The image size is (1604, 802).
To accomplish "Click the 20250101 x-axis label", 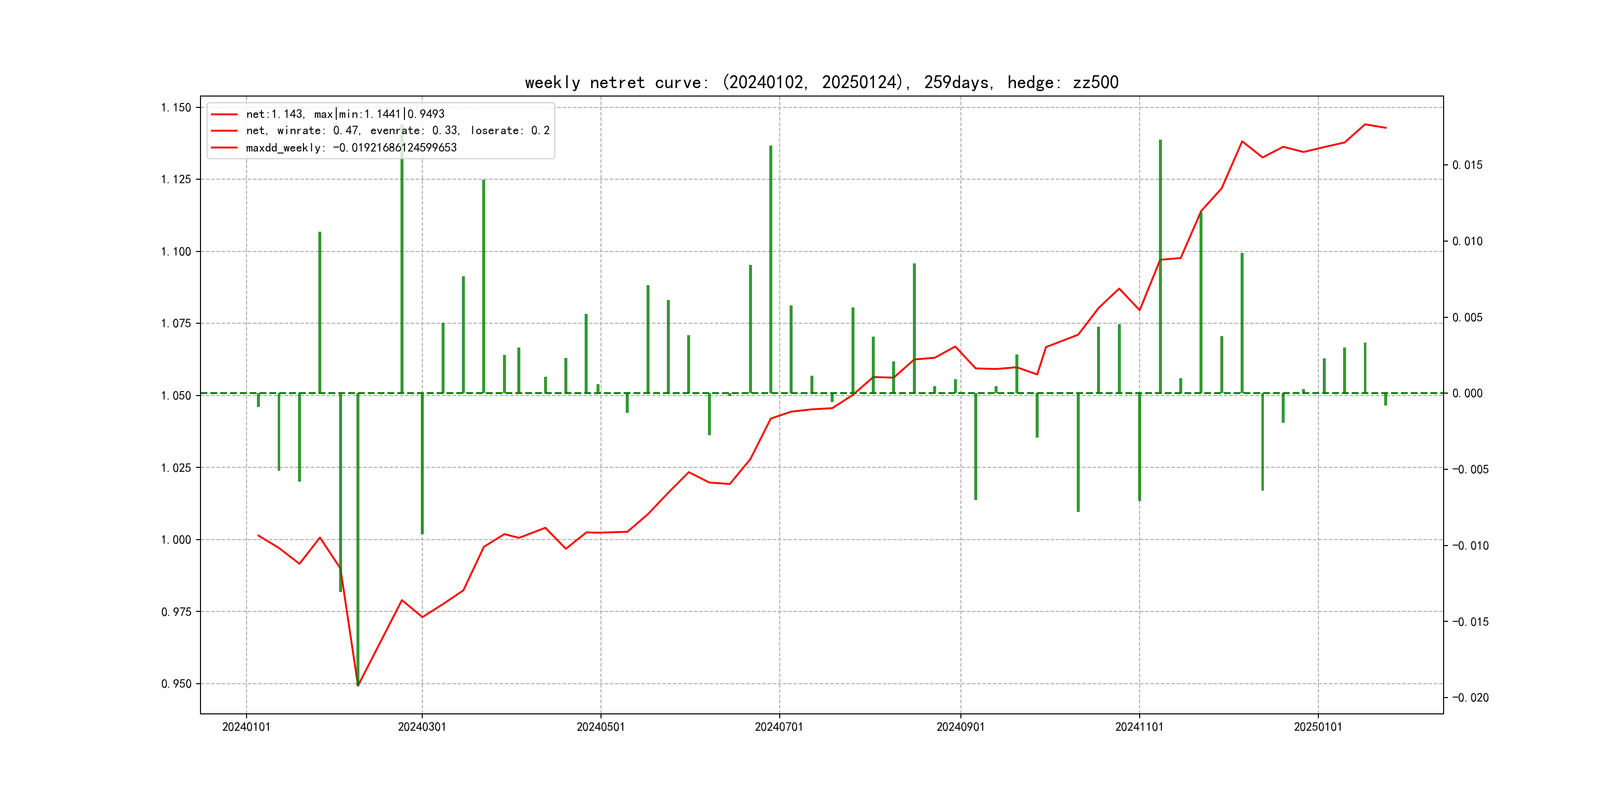I will tap(1317, 727).
